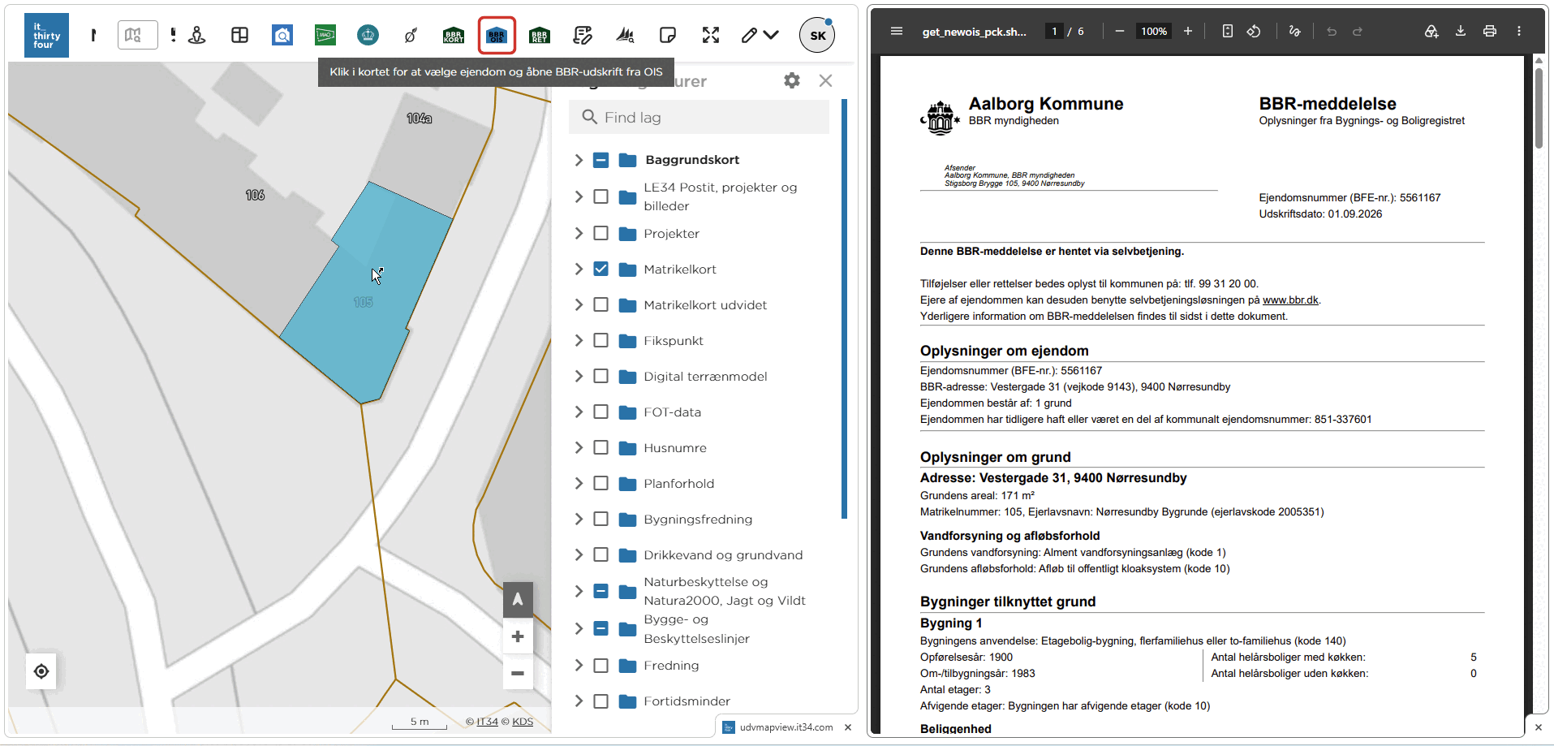The height and width of the screenshot is (746, 1554).
Task: Expand the Bygningsfredning layer group
Action: [579, 519]
